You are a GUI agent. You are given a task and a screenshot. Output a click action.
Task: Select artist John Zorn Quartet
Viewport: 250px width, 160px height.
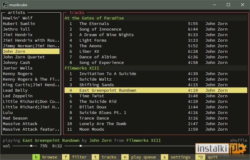click(31, 57)
